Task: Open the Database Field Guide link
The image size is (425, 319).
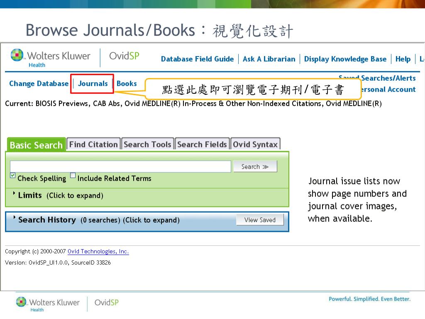Action: [197, 59]
